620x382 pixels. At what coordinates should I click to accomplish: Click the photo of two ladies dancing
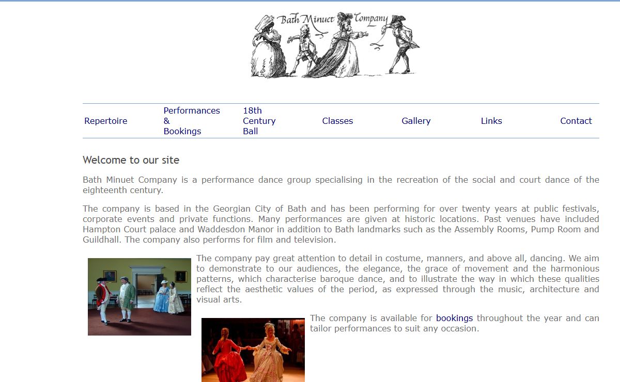(253, 350)
